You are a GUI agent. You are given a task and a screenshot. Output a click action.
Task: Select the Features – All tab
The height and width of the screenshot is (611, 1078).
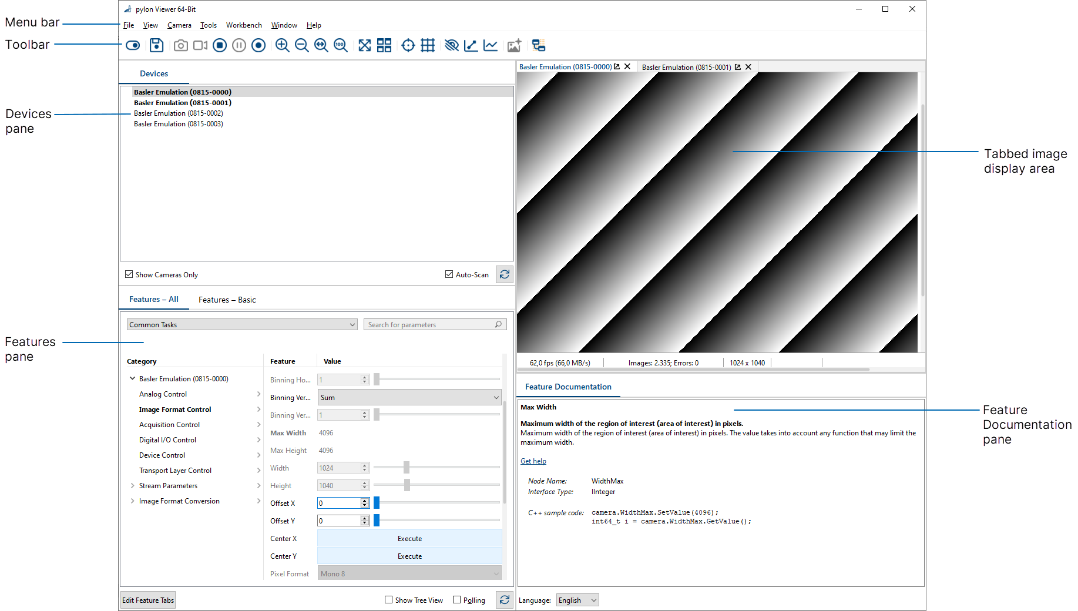[x=154, y=299]
